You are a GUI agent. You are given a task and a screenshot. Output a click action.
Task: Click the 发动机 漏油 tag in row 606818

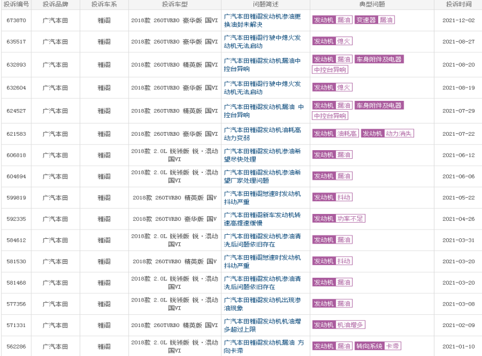point(332,154)
